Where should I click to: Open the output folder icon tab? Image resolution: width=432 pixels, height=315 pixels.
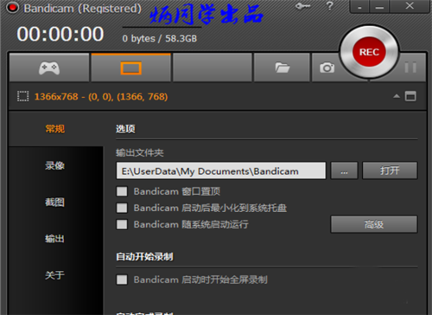[282, 68]
